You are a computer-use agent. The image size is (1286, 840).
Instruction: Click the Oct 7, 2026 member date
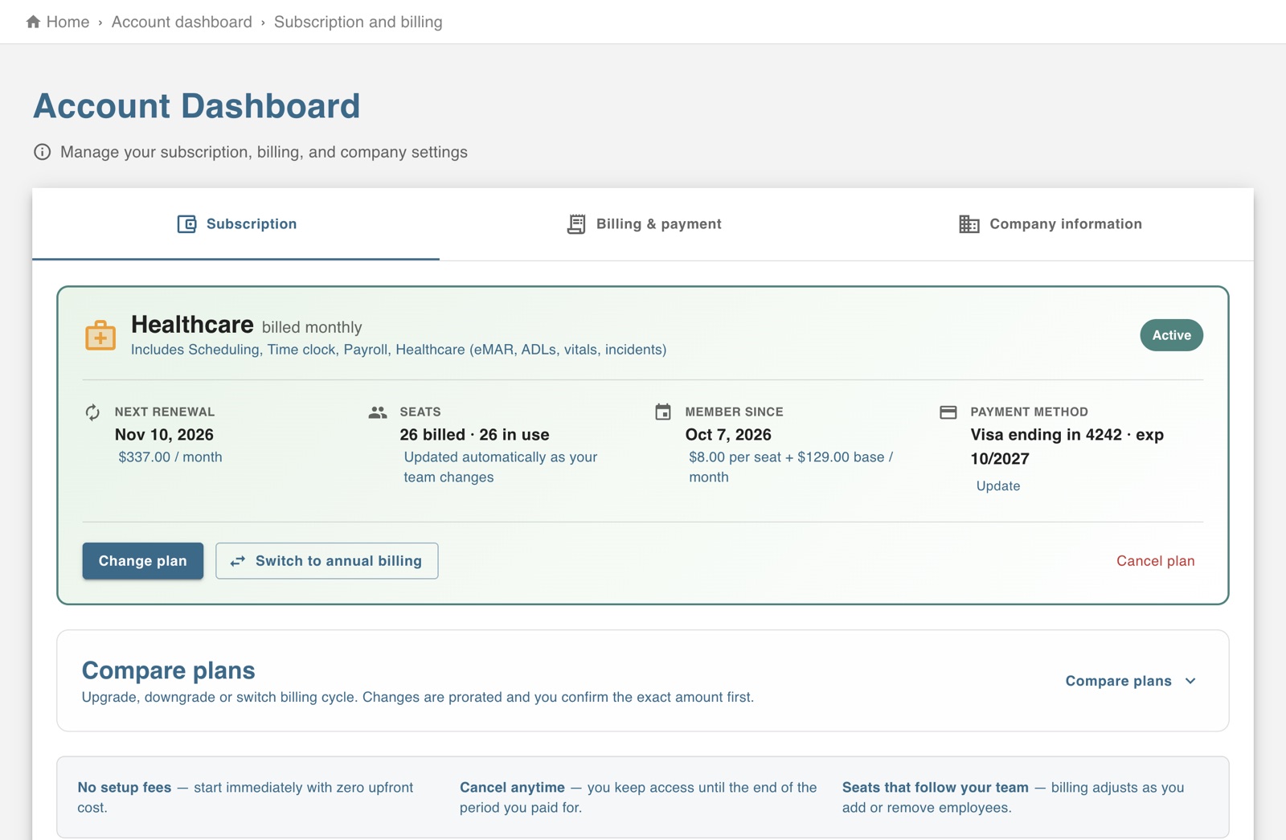pyautogui.click(x=728, y=435)
